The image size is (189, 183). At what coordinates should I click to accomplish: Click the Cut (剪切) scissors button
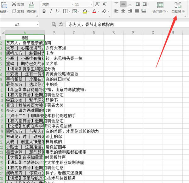[x=18, y=4]
